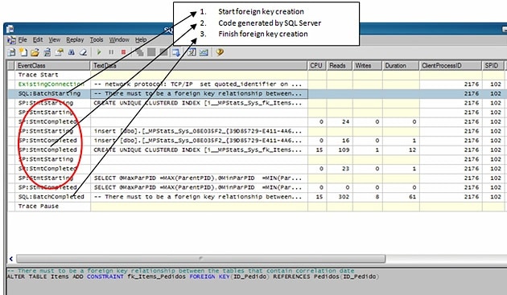Open trace Properties from the toolbar
This screenshot has width=507, height=295.
pyautogui.click(x=60, y=52)
